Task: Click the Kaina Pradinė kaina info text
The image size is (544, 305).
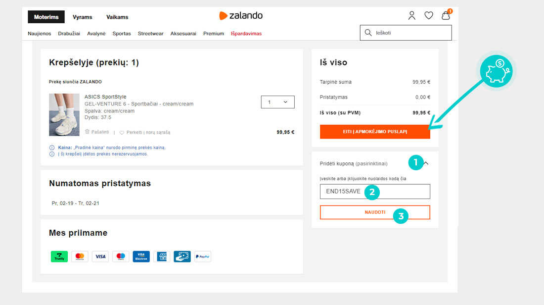Action: (111, 148)
